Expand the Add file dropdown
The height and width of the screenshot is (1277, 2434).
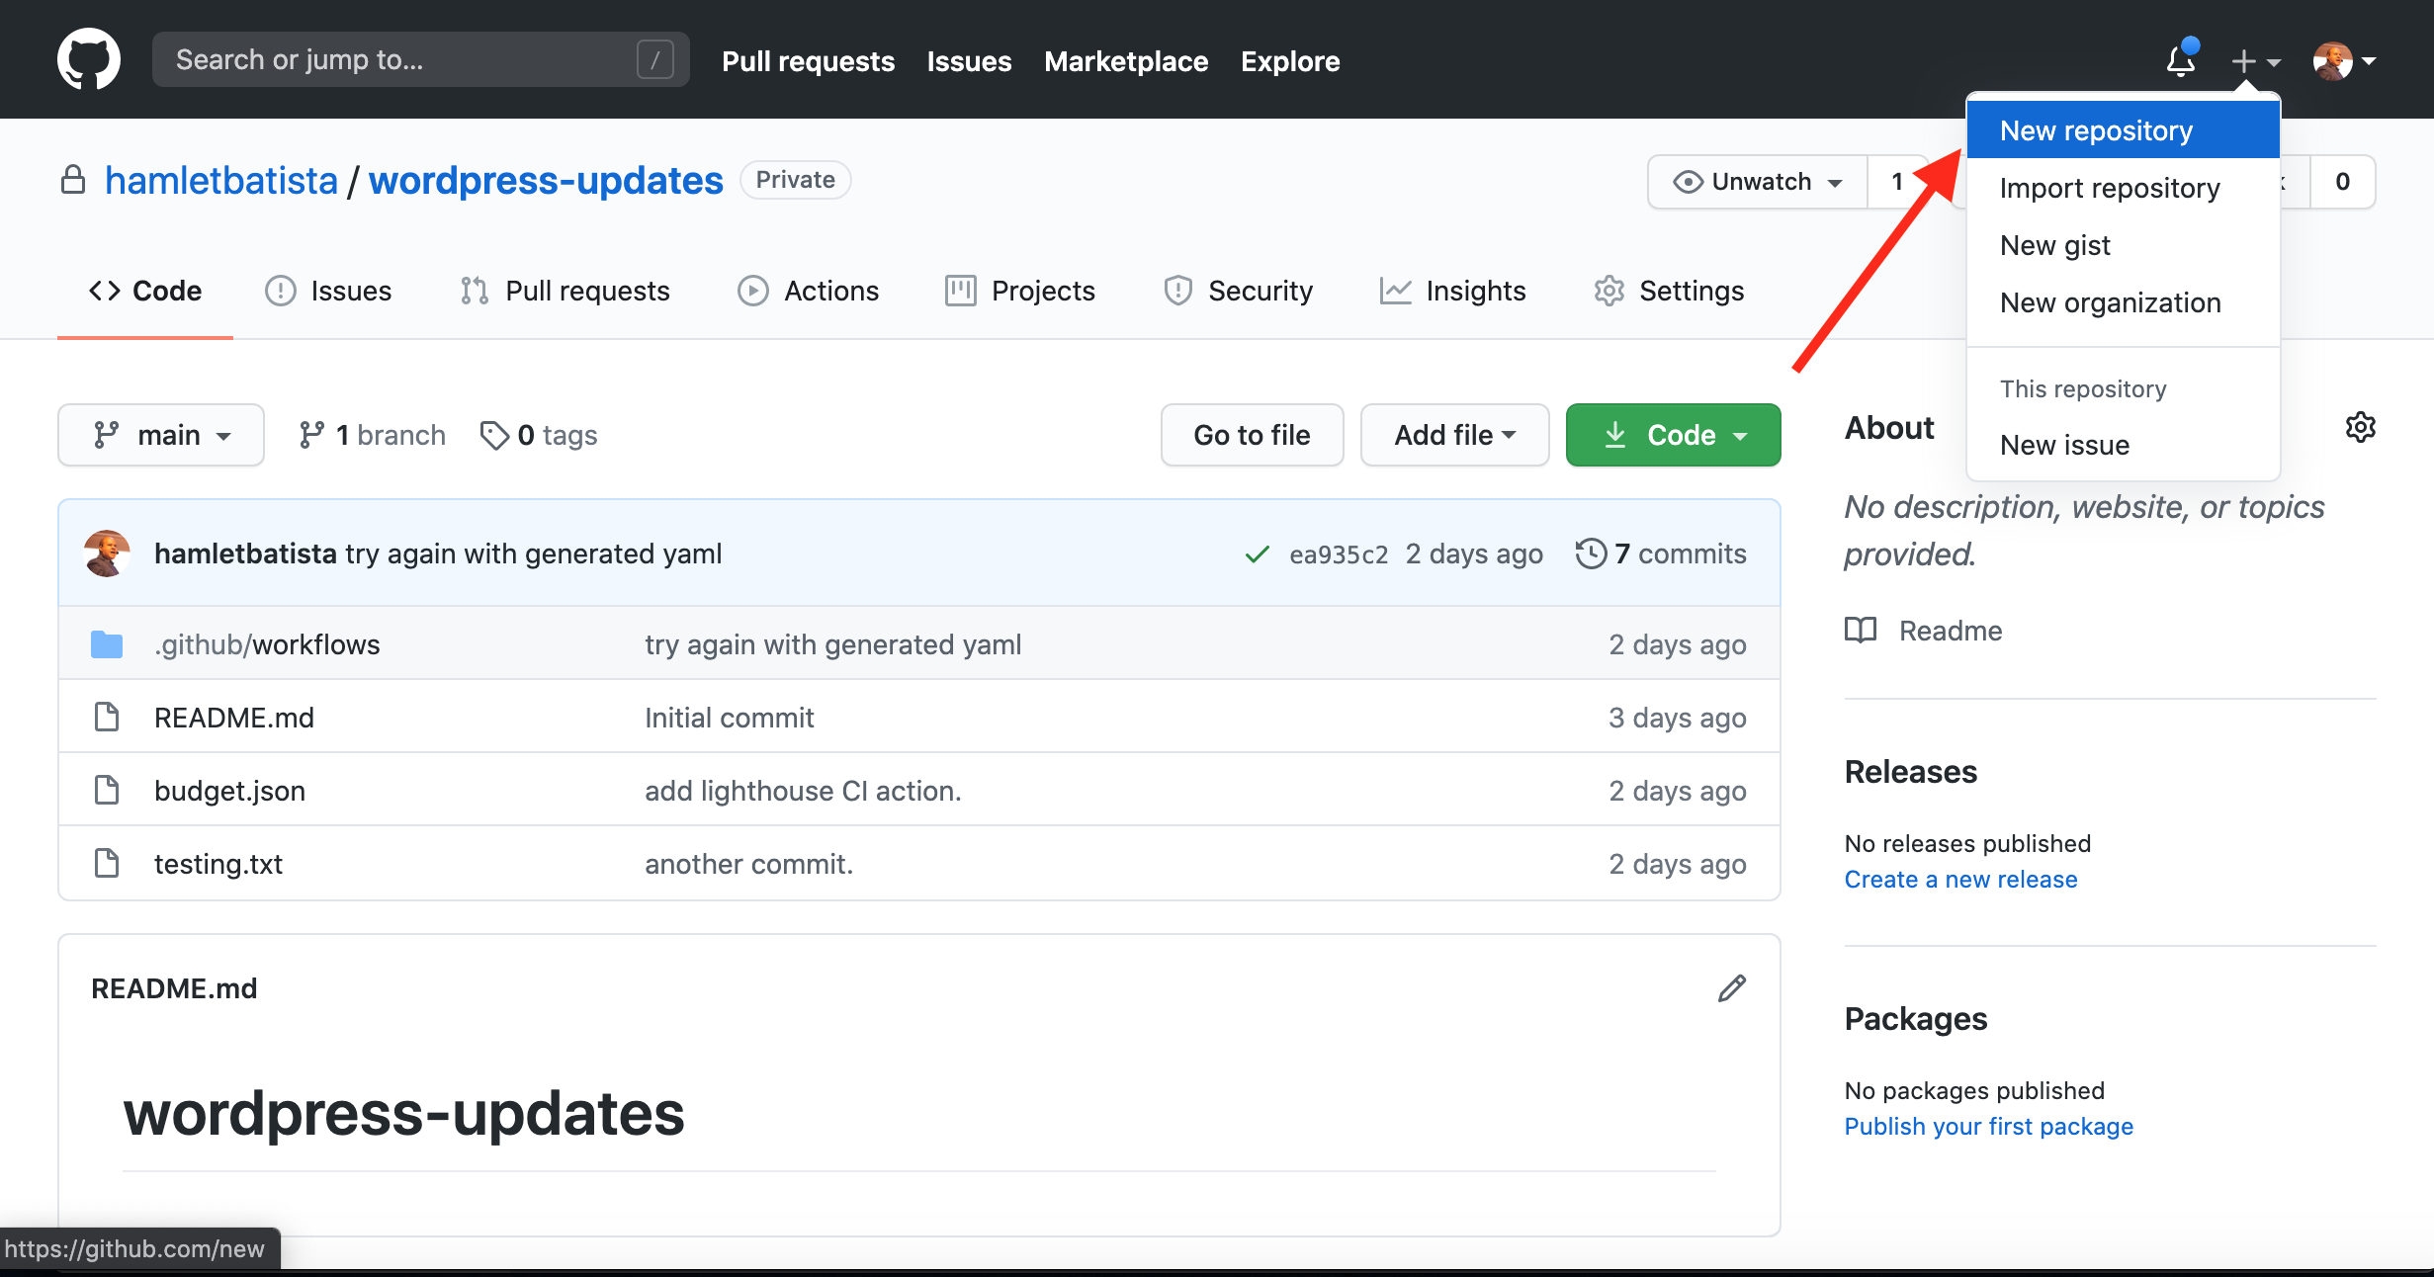pos(1454,435)
